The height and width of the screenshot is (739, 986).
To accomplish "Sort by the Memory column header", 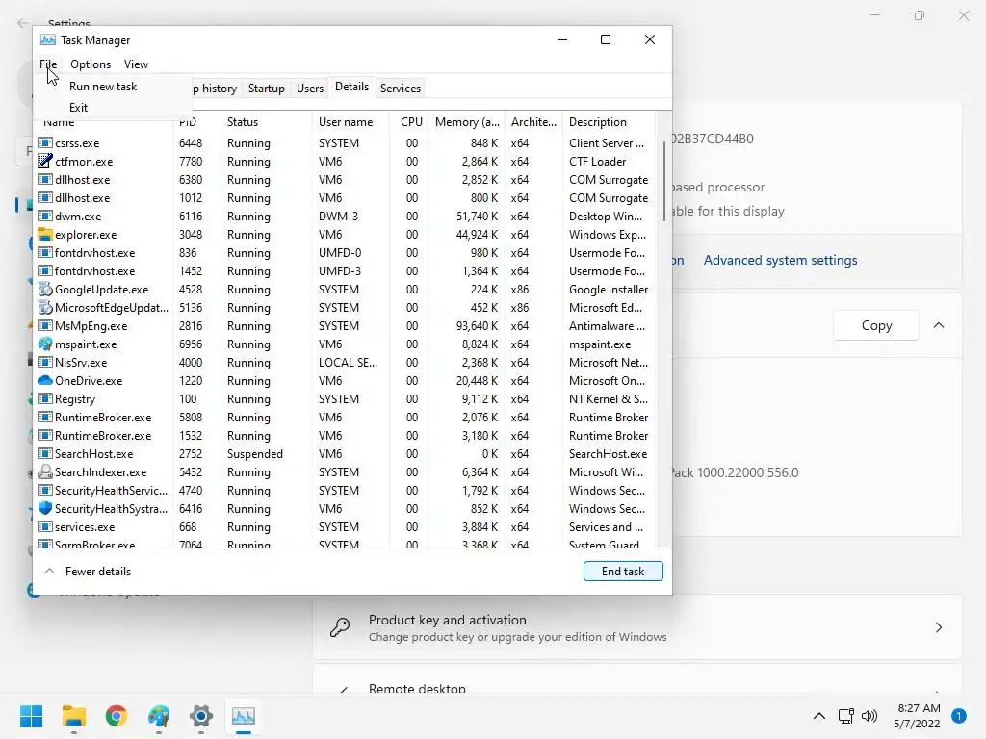I will [x=467, y=122].
